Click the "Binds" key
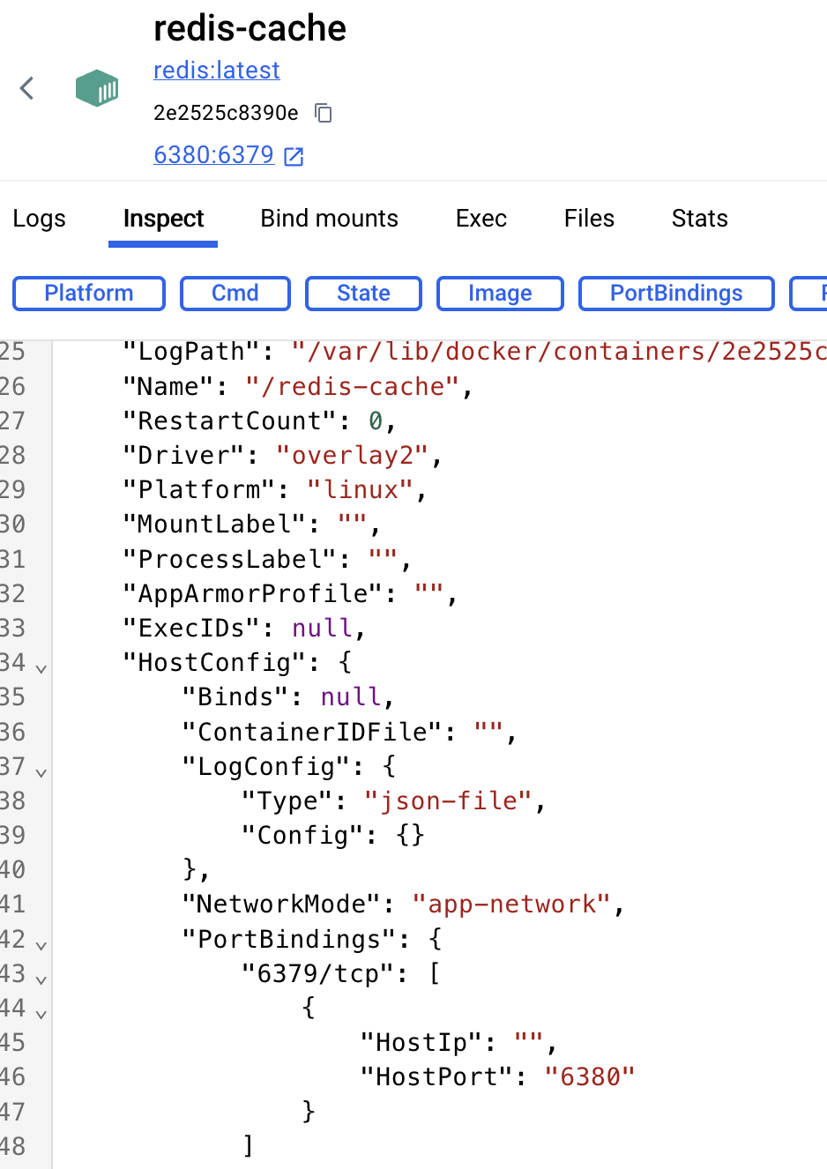 coord(235,696)
